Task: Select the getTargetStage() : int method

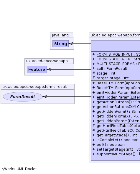Action: pyautogui.click(x=115, y=135)
